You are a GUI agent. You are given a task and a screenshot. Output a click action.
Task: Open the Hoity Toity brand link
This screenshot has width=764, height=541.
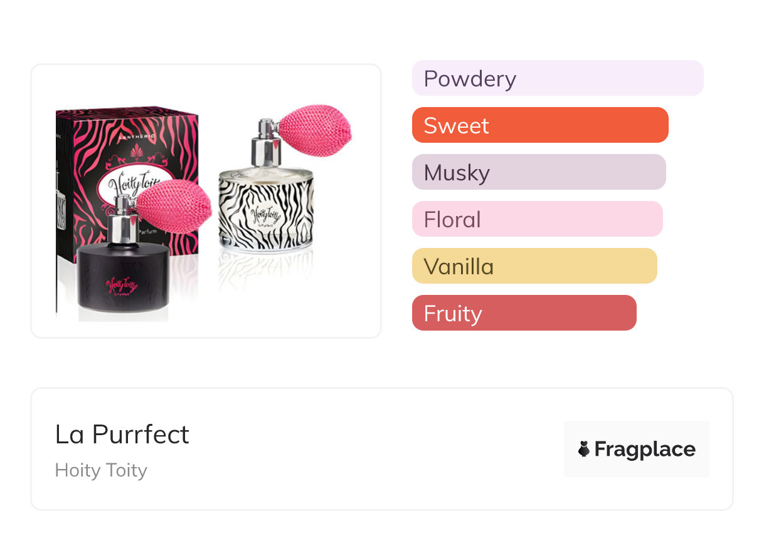pos(101,470)
